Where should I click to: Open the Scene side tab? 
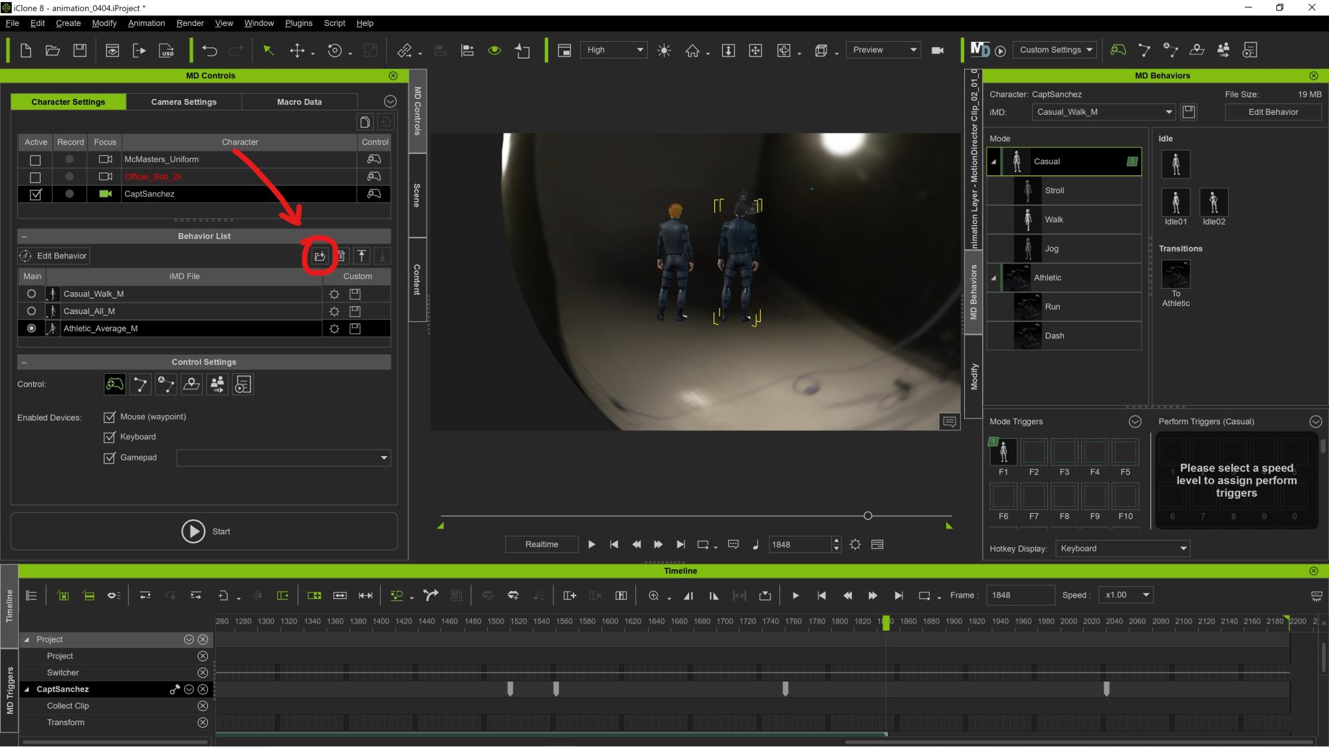(417, 195)
